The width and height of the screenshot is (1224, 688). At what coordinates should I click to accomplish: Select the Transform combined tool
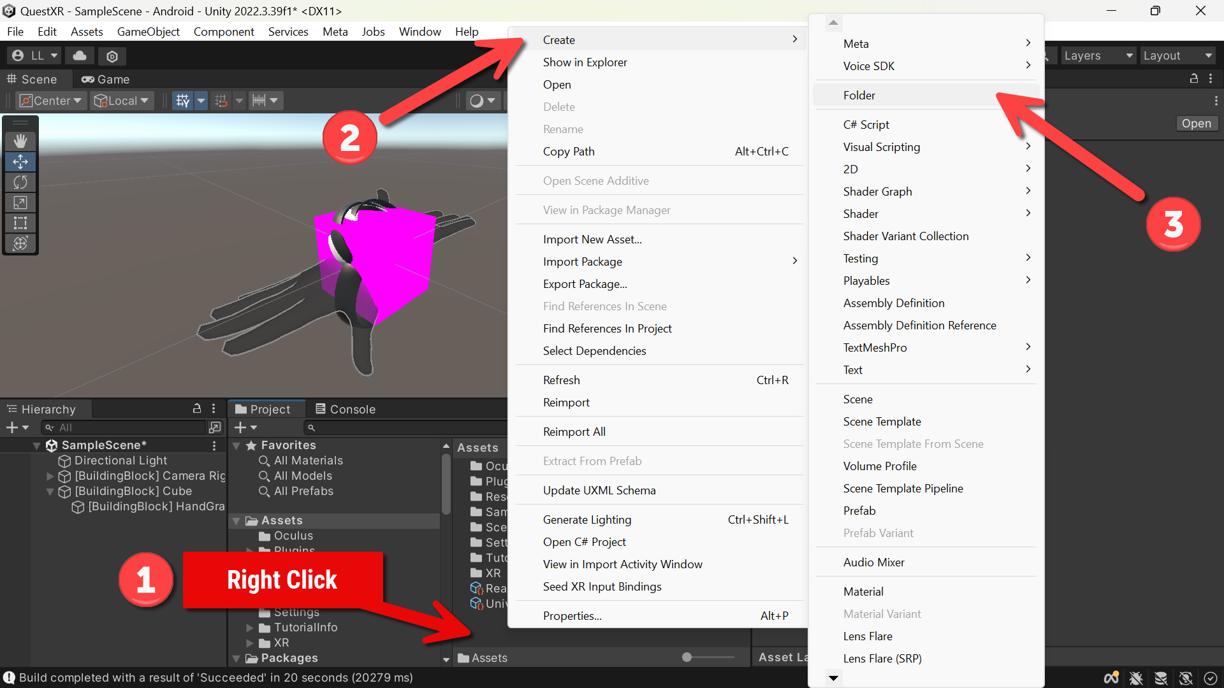[x=20, y=243]
